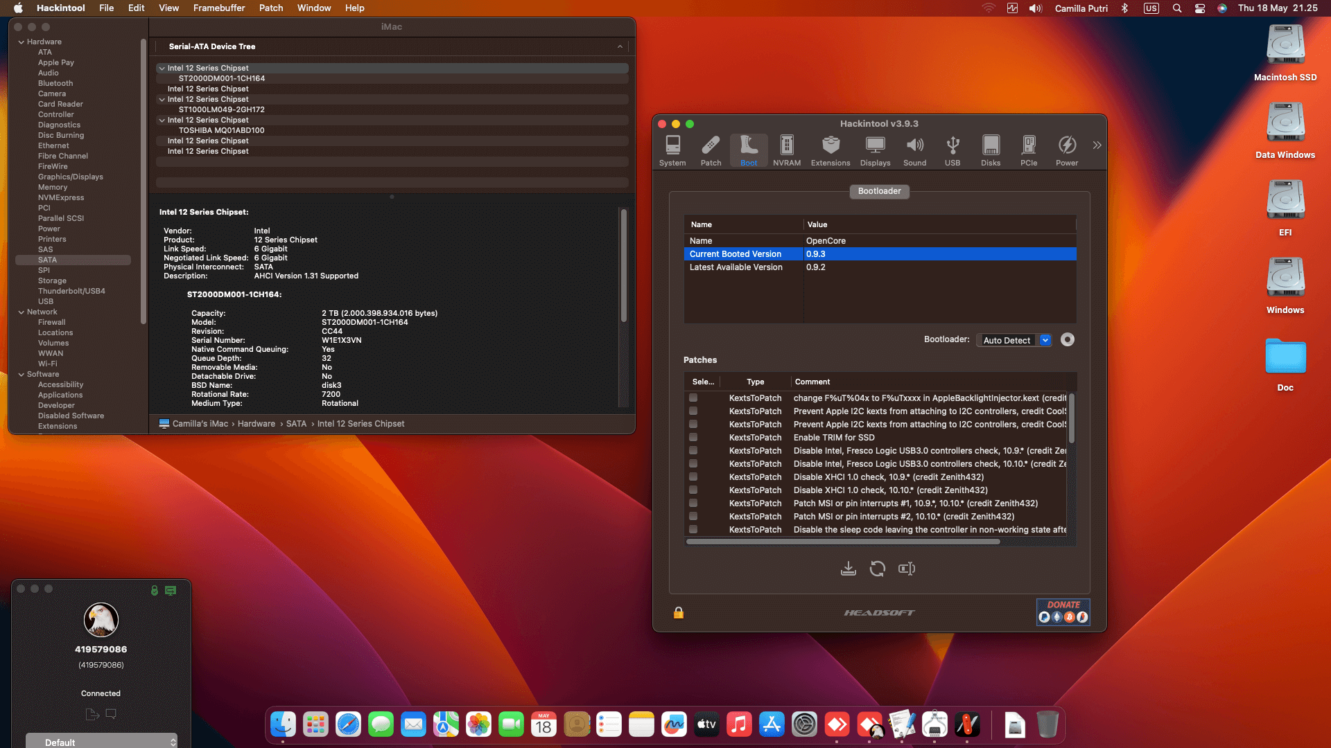Viewport: 1331px width, 748px height.
Task: Collapse the Serial-ATA Device Tree header chevron
Action: pos(620,46)
